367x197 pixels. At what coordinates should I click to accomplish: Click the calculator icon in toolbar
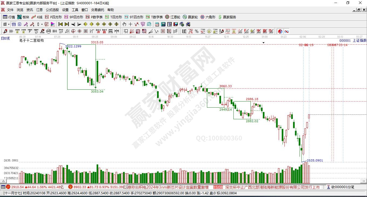click(163, 24)
